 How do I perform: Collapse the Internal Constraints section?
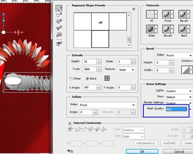(x=69, y=123)
